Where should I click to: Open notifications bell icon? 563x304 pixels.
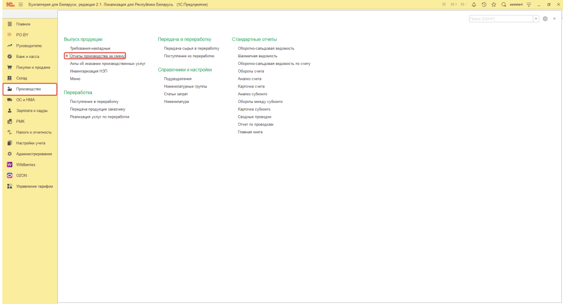(x=473, y=4)
